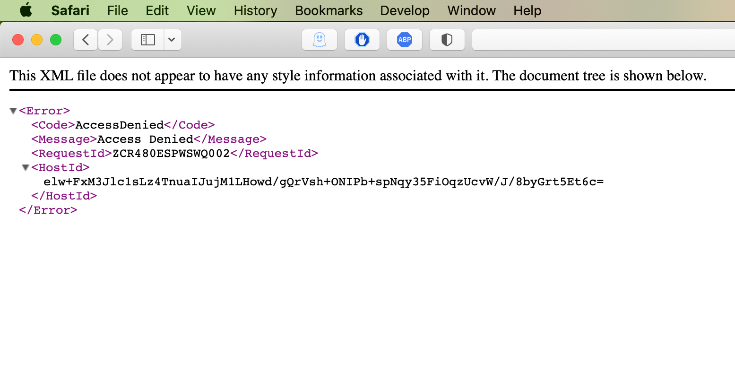Click the shield privacy extension icon
Screen dimensions: 735x382
pos(447,40)
